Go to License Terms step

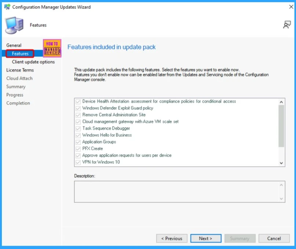click(x=20, y=70)
